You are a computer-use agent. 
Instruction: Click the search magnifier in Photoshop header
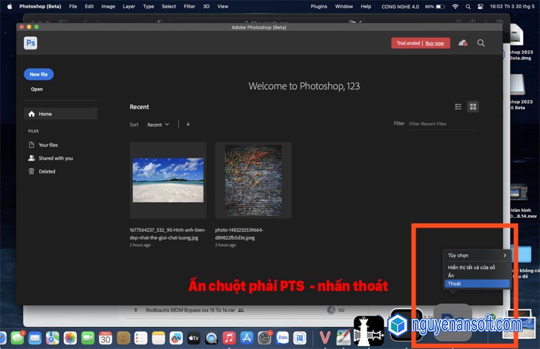481,43
